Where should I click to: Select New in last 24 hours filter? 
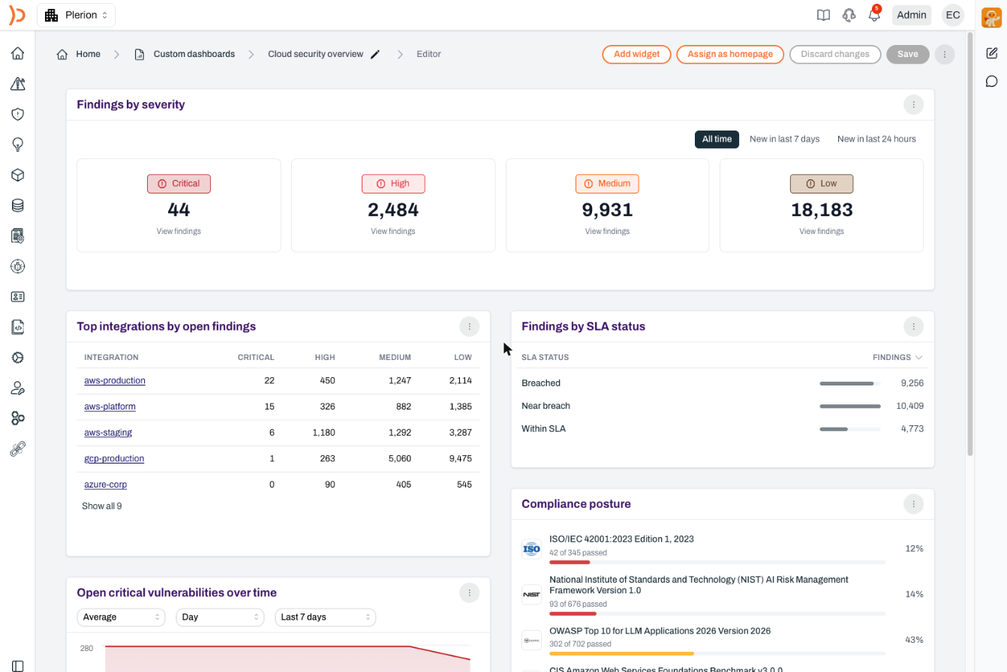pyautogui.click(x=876, y=139)
